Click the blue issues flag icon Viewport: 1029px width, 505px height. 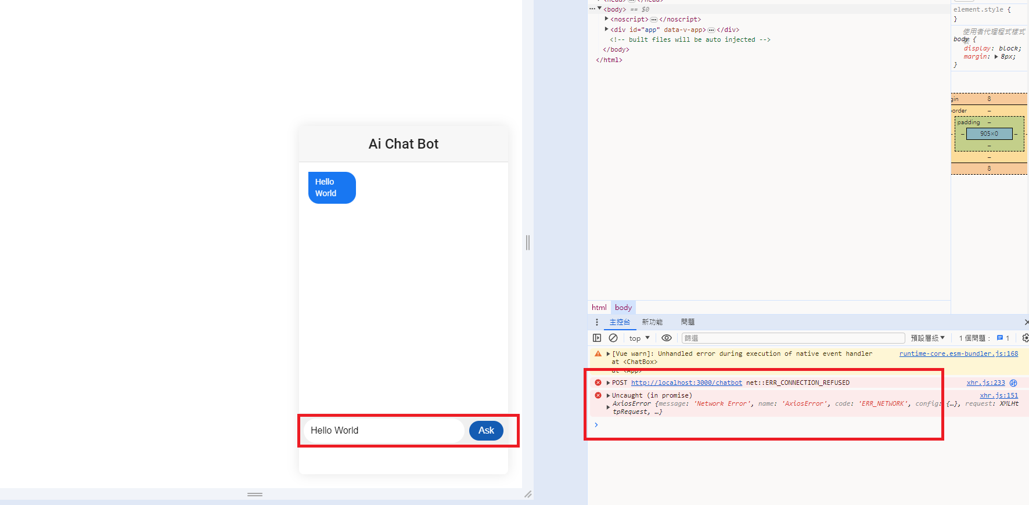click(x=999, y=338)
